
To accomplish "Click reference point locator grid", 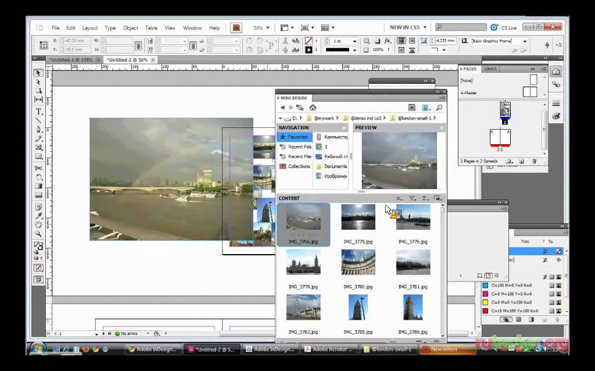I will [x=44, y=45].
